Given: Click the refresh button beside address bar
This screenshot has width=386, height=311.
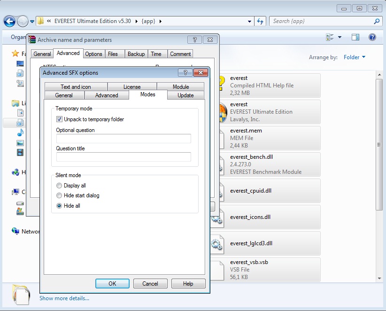Looking at the screenshot, I should point(260,22).
